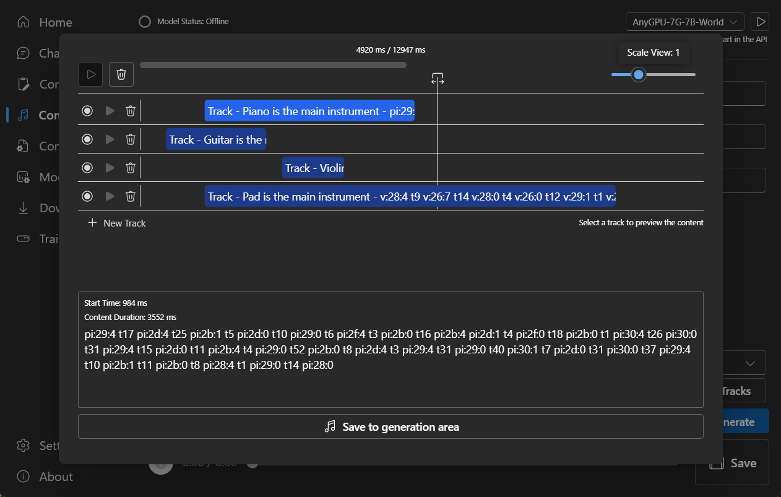Image resolution: width=781 pixels, height=497 pixels.
Task: Select the Pad track clip
Action: point(410,196)
